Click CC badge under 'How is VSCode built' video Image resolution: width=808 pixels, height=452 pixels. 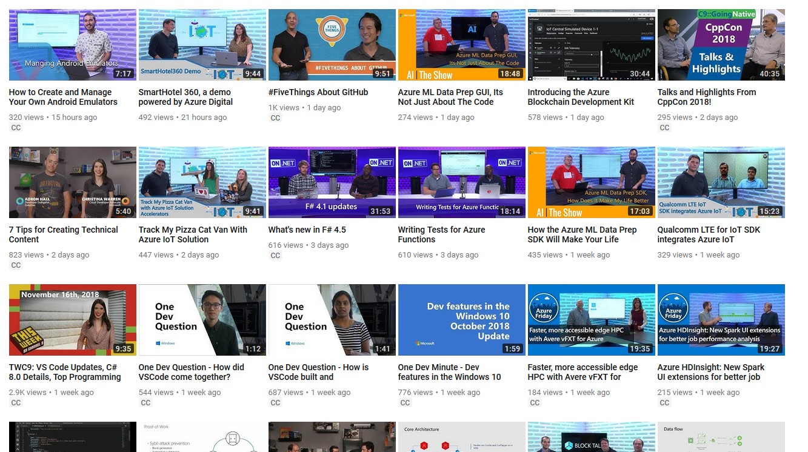275,403
